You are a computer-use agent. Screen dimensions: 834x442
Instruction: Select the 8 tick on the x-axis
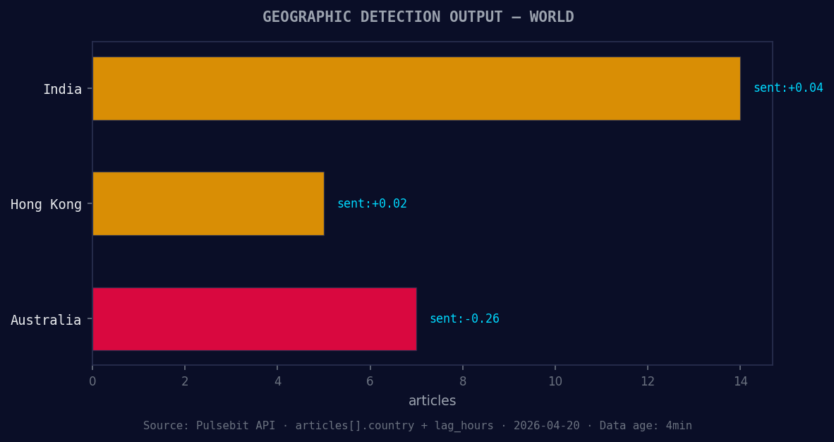pyautogui.click(x=463, y=381)
